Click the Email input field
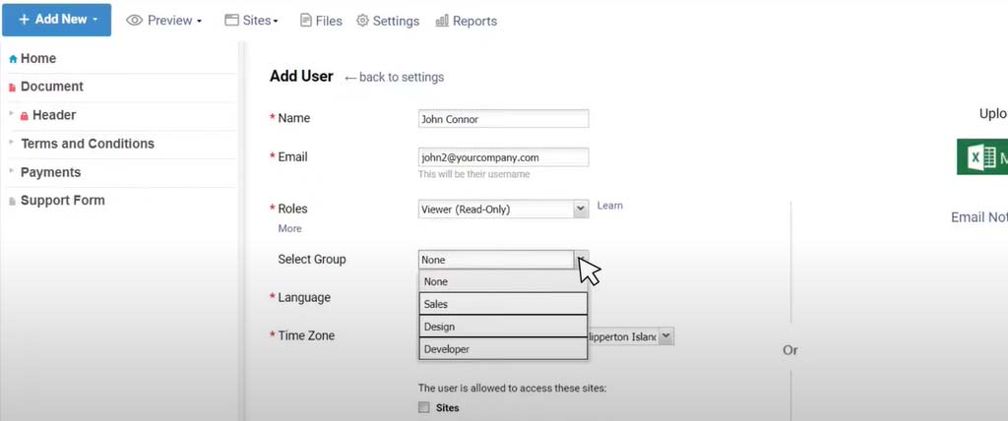This screenshot has height=421, width=1008. click(x=503, y=157)
